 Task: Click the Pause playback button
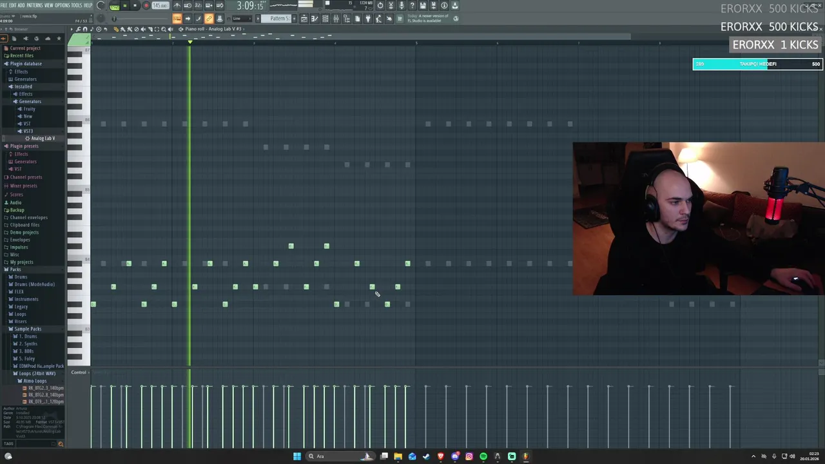point(124,6)
